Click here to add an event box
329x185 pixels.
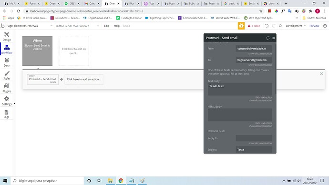click(x=74, y=51)
